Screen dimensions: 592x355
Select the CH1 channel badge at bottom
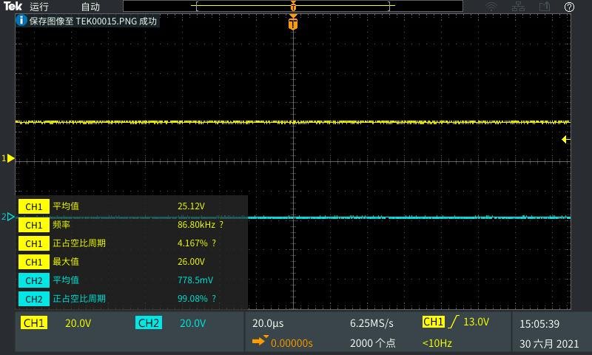point(34,323)
